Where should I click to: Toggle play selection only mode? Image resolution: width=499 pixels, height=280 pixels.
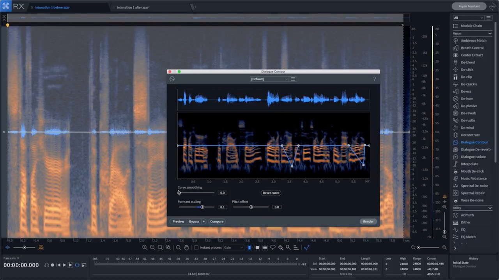coord(71,265)
